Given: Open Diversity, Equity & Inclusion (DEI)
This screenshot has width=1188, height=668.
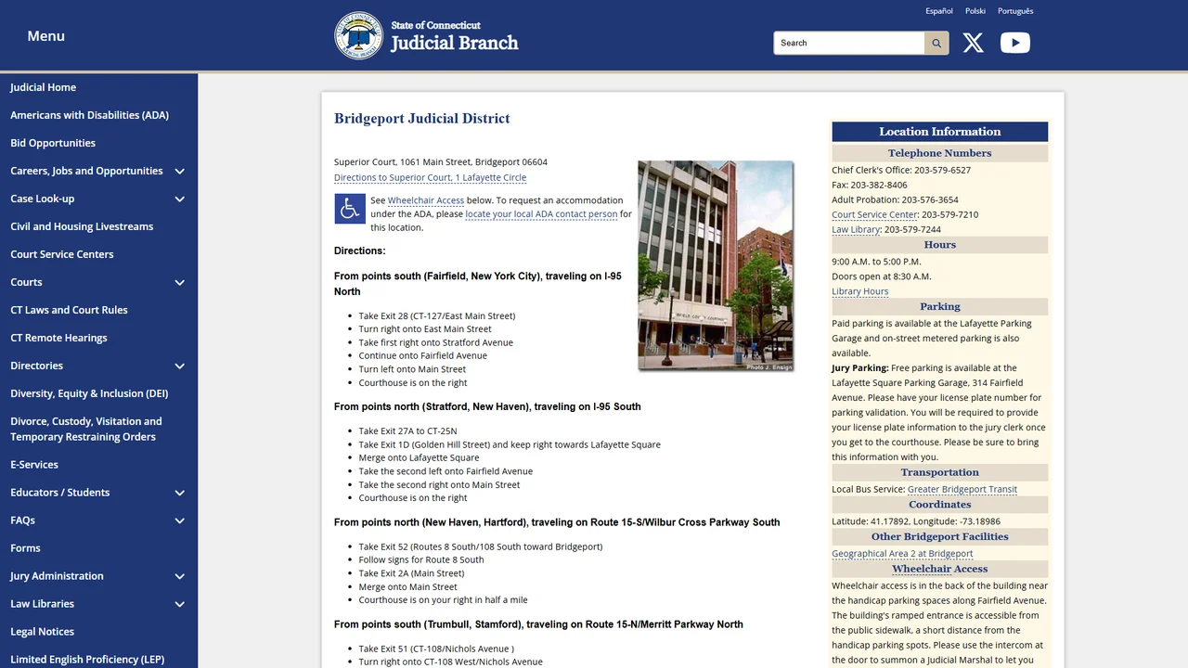Looking at the screenshot, I should click(89, 393).
